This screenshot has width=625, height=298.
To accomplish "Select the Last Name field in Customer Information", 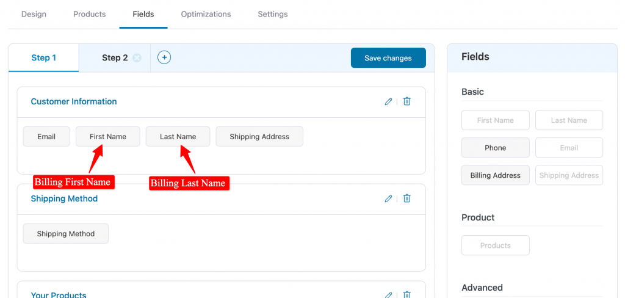I will (178, 136).
